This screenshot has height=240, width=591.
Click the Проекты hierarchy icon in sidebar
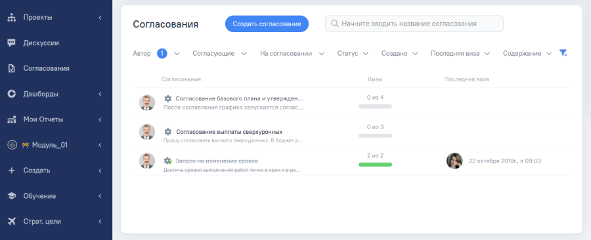(12, 17)
